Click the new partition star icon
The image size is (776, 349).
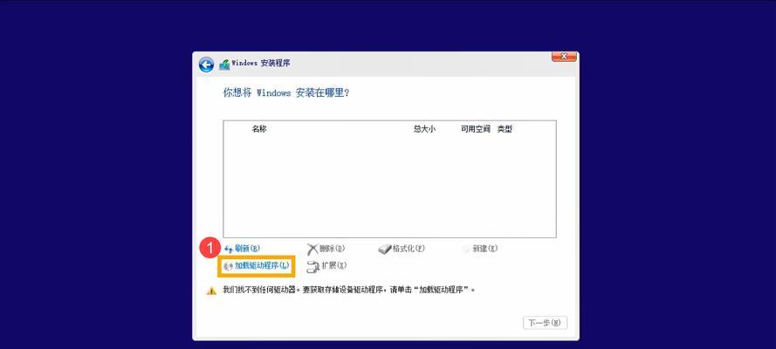tap(466, 250)
